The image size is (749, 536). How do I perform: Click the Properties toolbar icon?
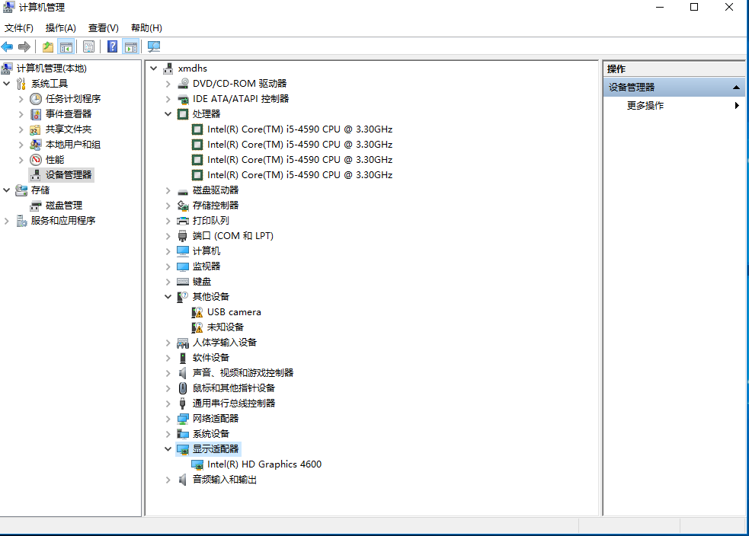tap(89, 46)
